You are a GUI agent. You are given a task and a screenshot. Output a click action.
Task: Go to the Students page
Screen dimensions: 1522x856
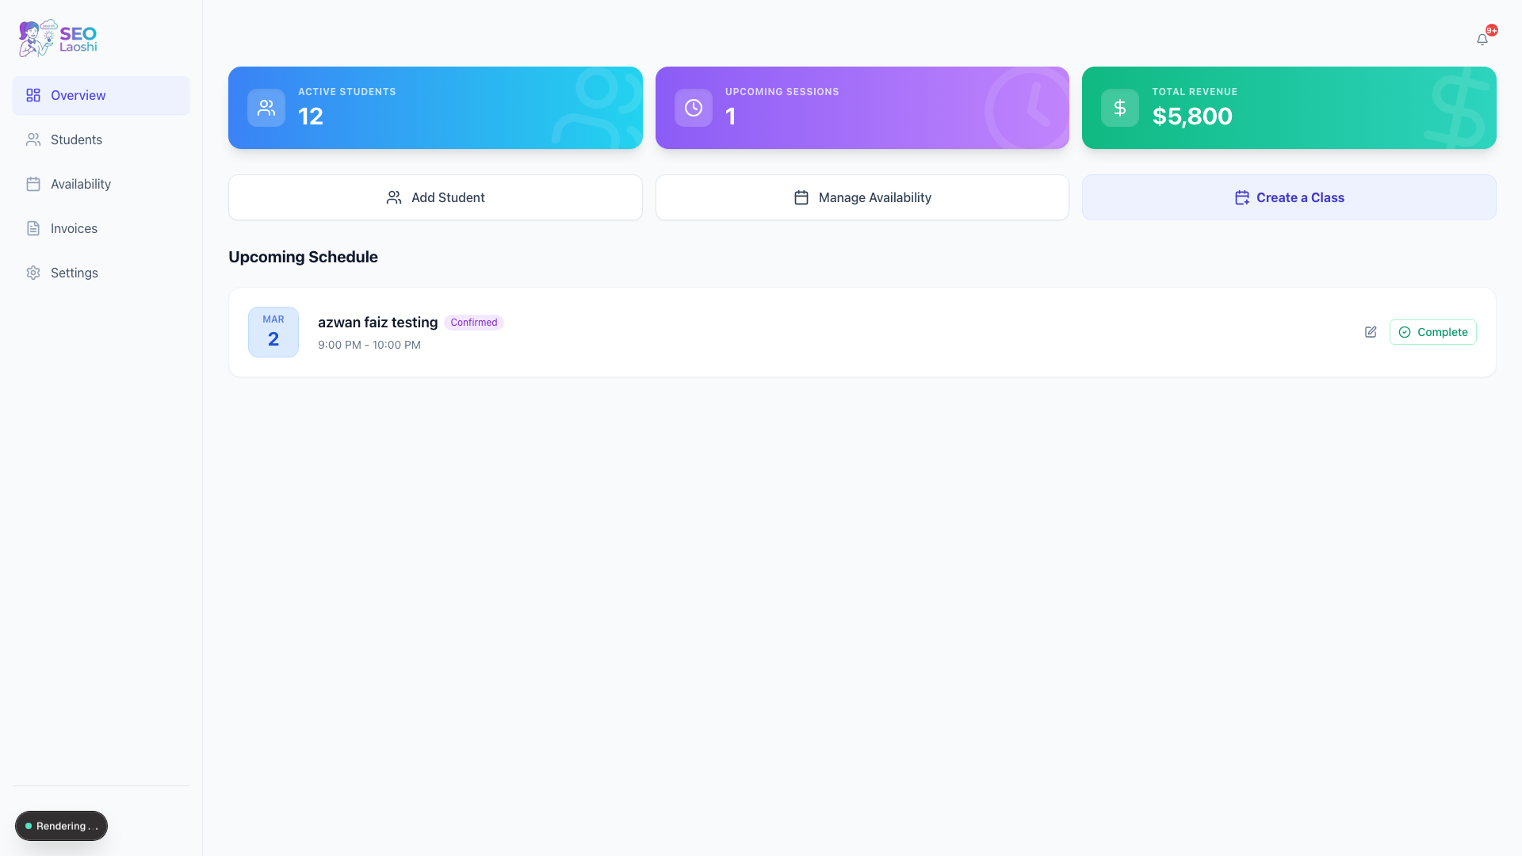click(76, 139)
